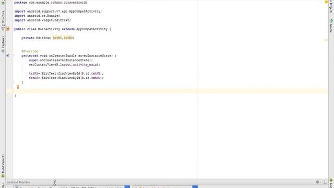The image size is (334, 188).
Task: Click import android.os.Bundle line
Action: click(x=37, y=16)
